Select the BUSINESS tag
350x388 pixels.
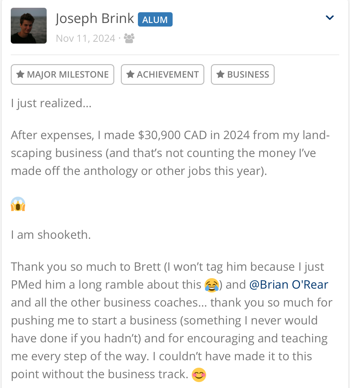(x=243, y=74)
